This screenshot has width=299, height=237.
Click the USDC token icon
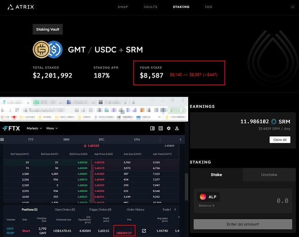(x=55, y=49)
